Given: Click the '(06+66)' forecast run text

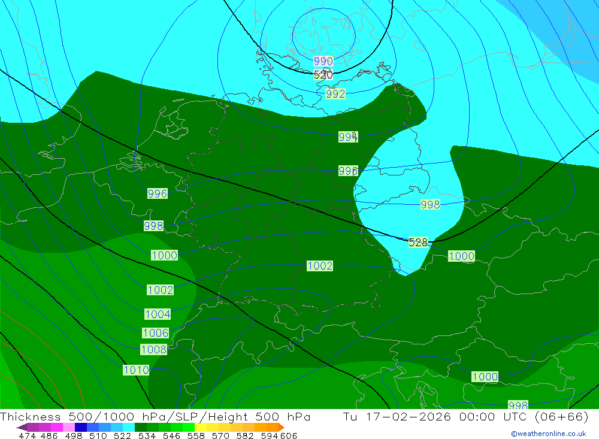Looking at the screenshot, I should [x=561, y=416].
